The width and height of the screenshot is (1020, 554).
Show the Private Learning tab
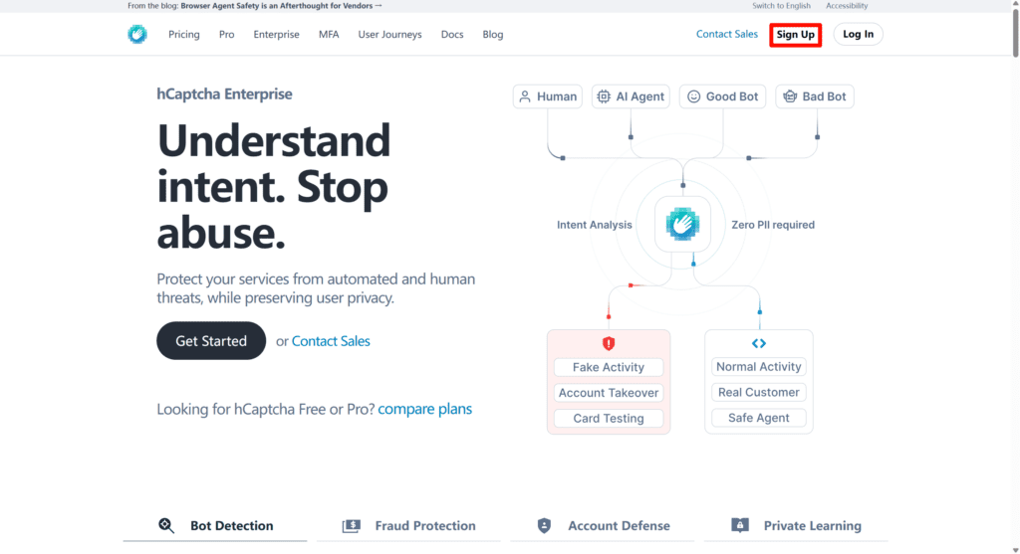[797, 525]
